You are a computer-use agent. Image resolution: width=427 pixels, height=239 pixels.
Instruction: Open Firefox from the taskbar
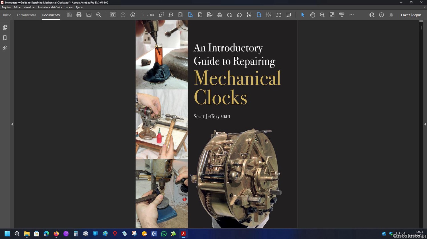pyautogui.click(x=56, y=234)
